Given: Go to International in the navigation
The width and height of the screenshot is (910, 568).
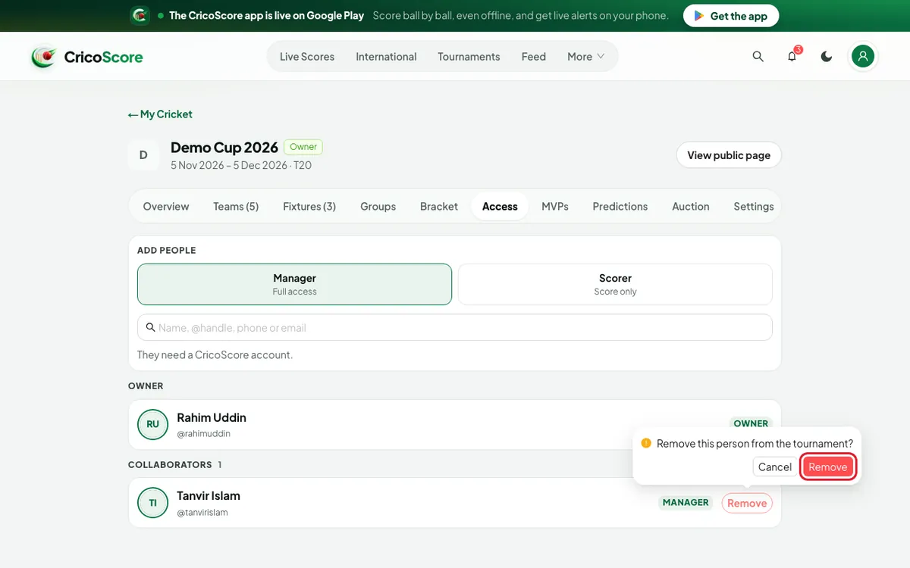Looking at the screenshot, I should click(386, 57).
